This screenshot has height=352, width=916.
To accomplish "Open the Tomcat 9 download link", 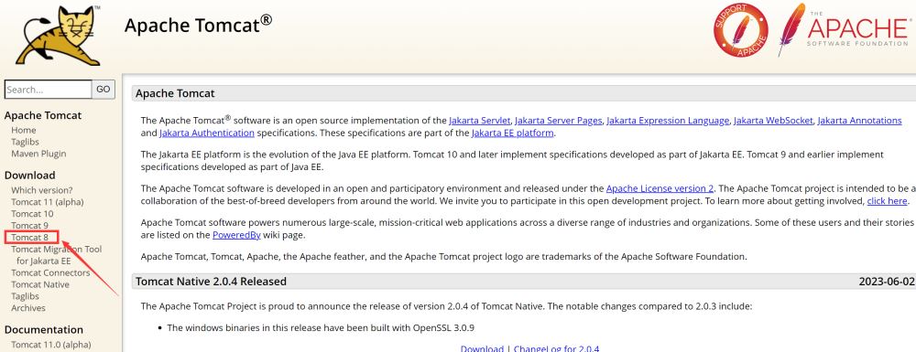I will 30,226.
